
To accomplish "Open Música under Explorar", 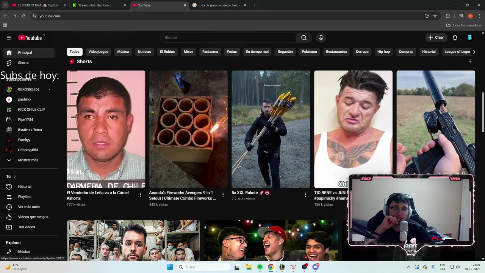I will click(29, 251).
